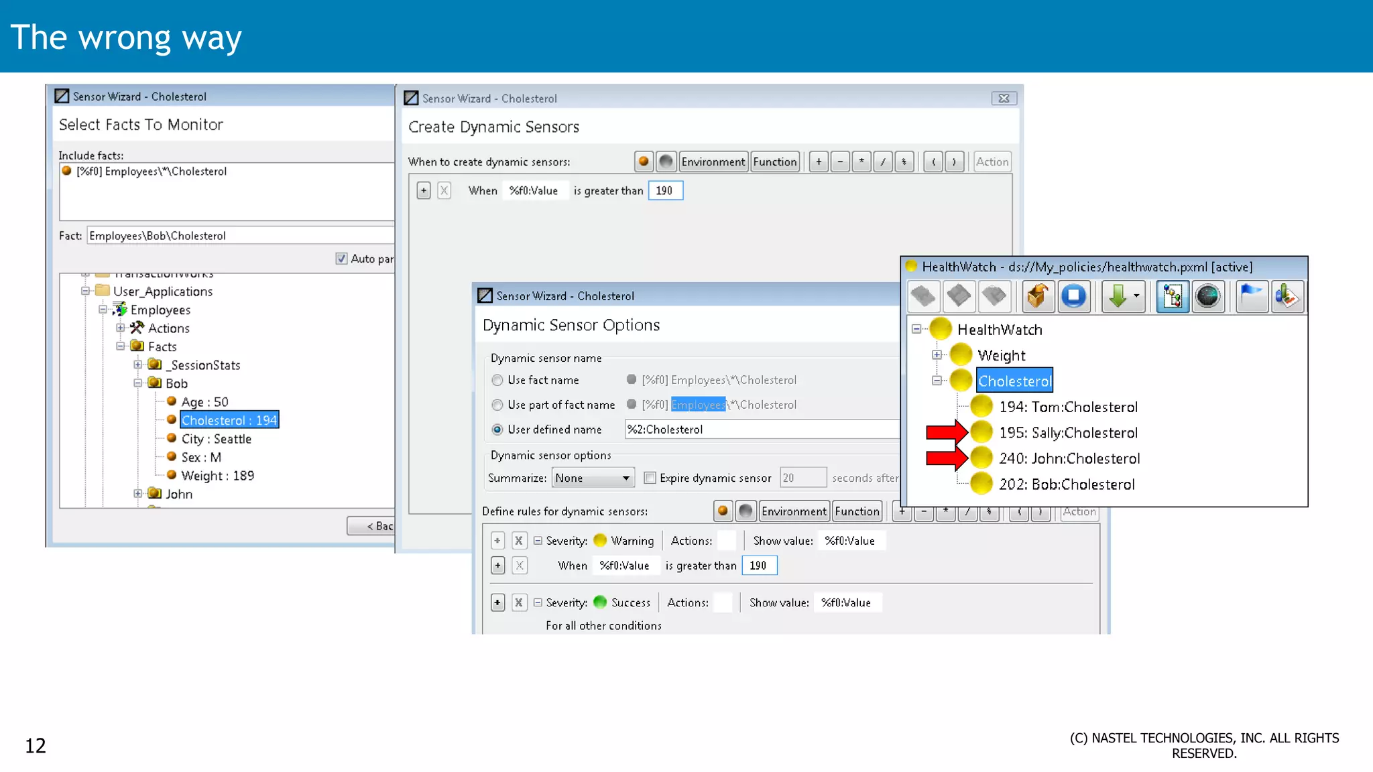Image resolution: width=1373 pixels, height=772 pixels.
Task: Click the yellow Warning severity indicator
Action: 600,540
